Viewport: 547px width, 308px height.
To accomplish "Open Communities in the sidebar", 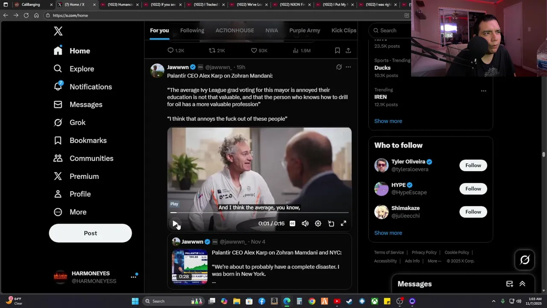I will (83, 158).
